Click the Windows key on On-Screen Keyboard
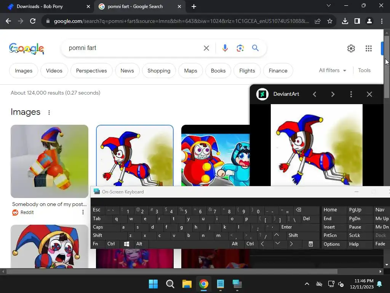390x293 pixels. tap(126, 244)
